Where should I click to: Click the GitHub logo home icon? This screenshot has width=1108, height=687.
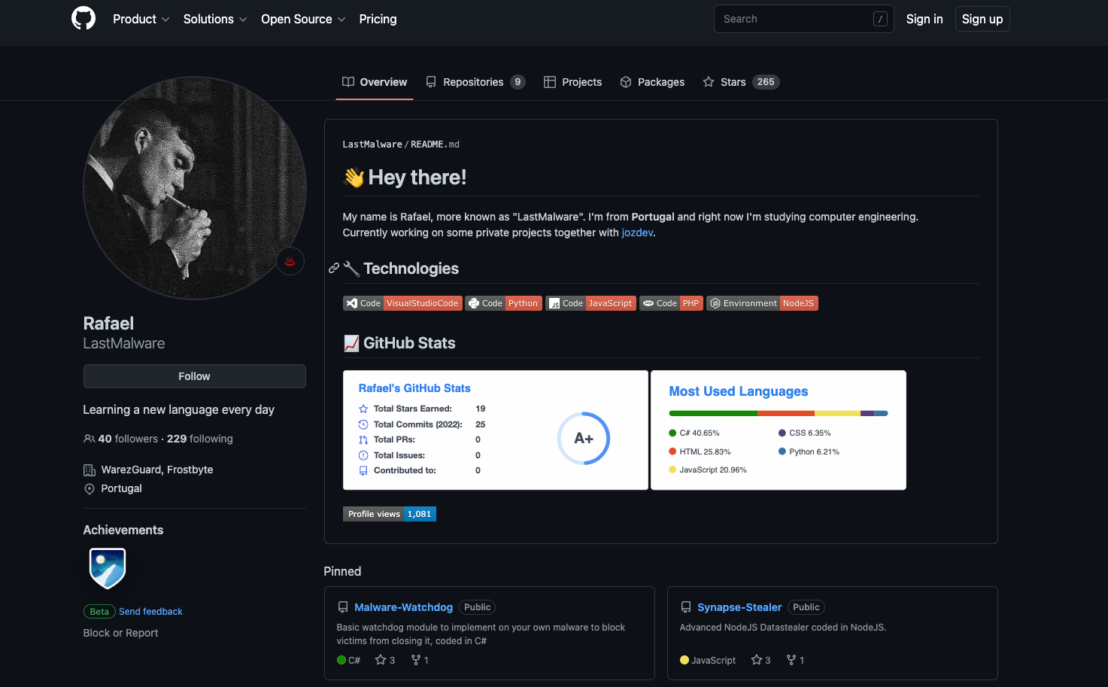83,18
